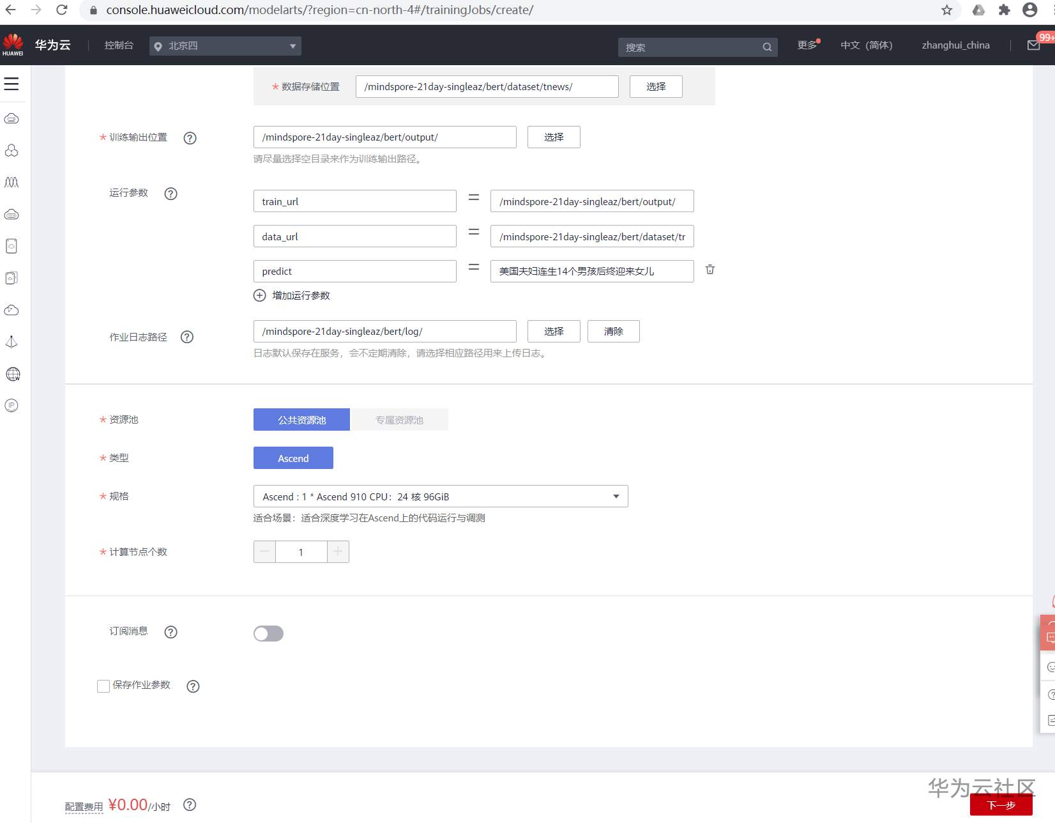Viewport: 1055px width, 823px height.
Task: Click the train_url value field
Action: pyautogui.click(x=592, y=201)
